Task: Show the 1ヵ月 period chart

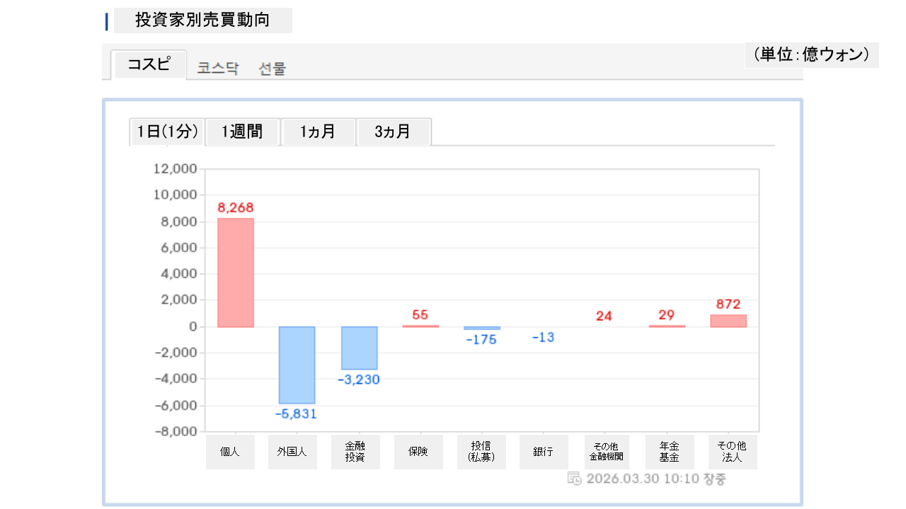Action: click(318, 131)
